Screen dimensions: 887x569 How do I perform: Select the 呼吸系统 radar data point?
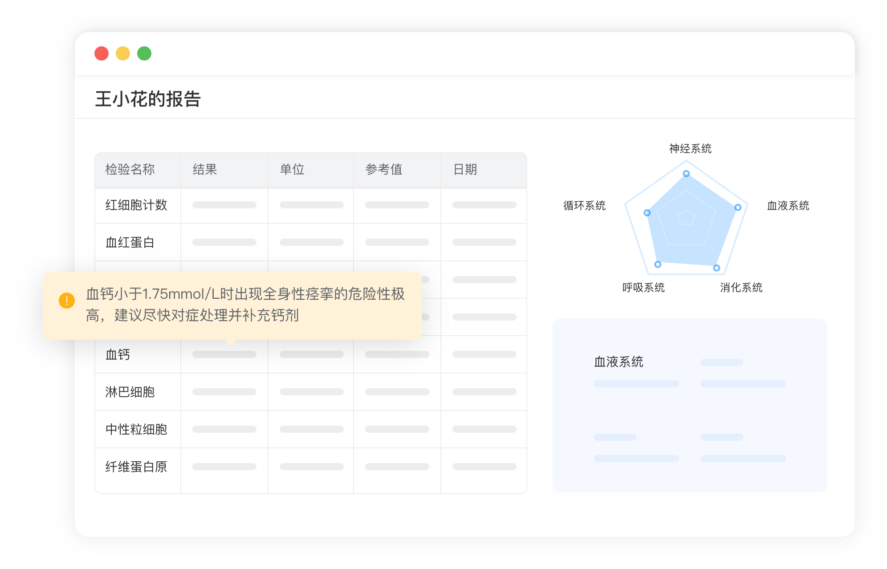[658, 264]
